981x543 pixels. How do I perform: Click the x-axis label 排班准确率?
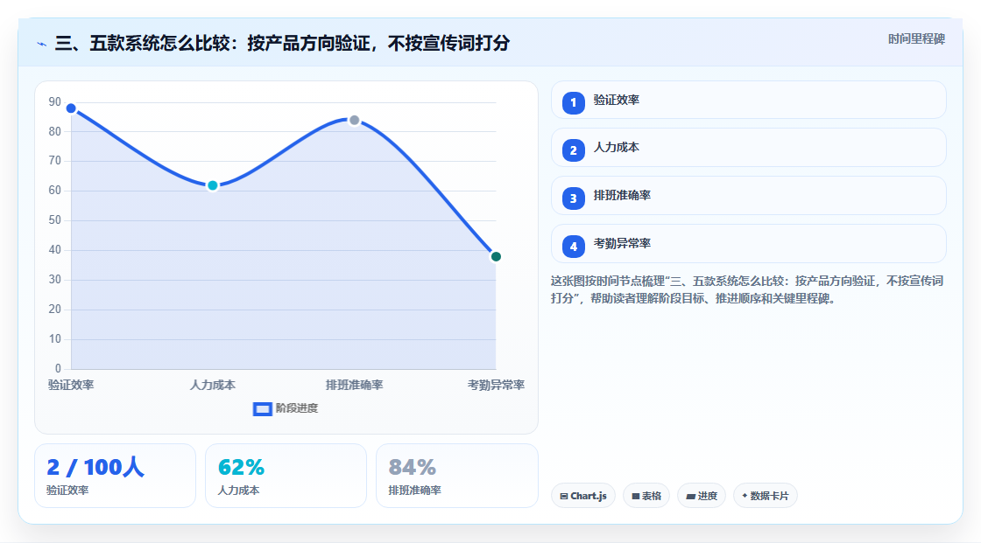[354, 385]
